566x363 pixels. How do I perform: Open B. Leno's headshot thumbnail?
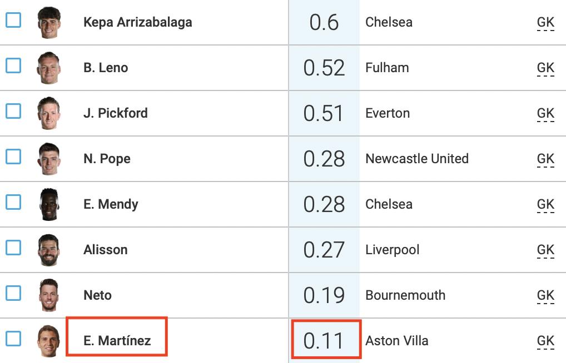click(x=49, y=68)
